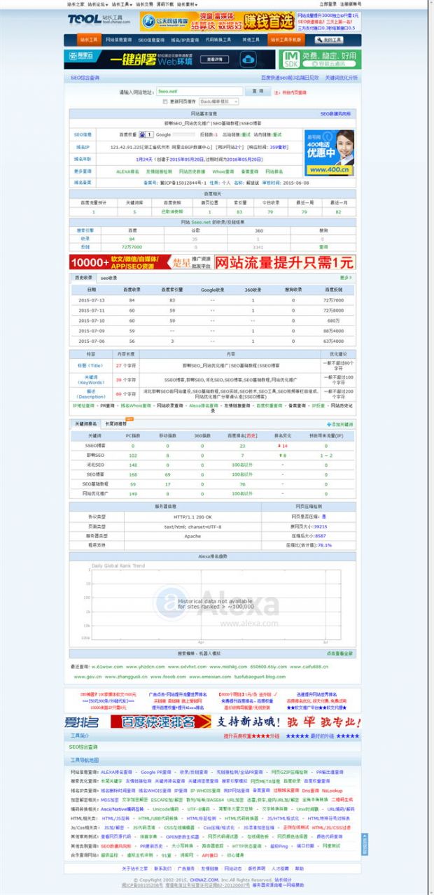Click the 注册新账号 link
The height and width of the screenshot is (895, 434).
pos(351,4)
